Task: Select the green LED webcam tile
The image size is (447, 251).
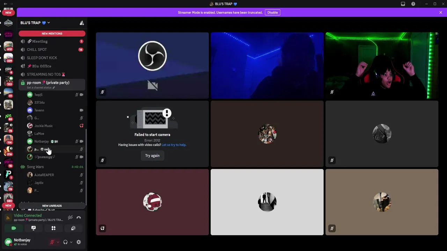Action: (x=382, y=66)
